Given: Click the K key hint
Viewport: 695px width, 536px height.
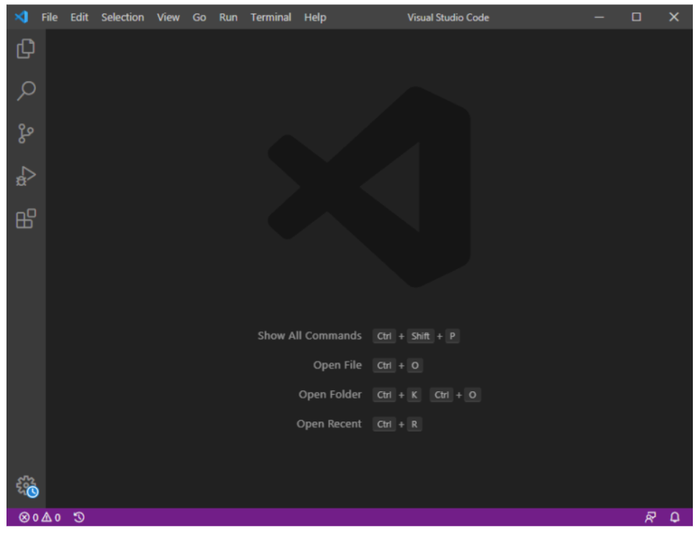Looking at the screenshot, I should coord(414,395).
